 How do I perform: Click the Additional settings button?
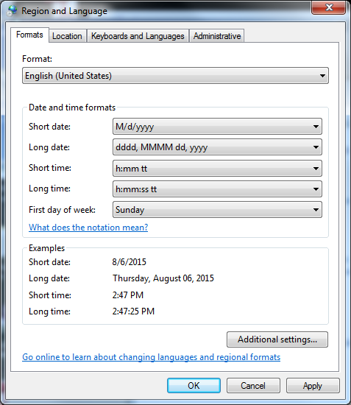point(277,339)
